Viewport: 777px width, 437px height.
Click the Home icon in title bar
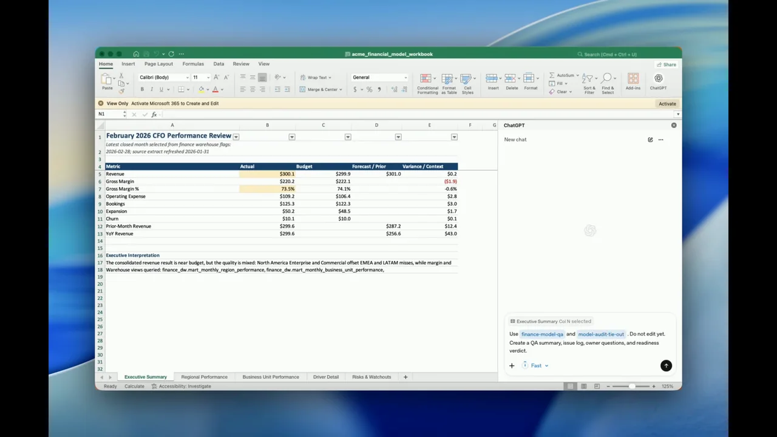coord(136,54)
